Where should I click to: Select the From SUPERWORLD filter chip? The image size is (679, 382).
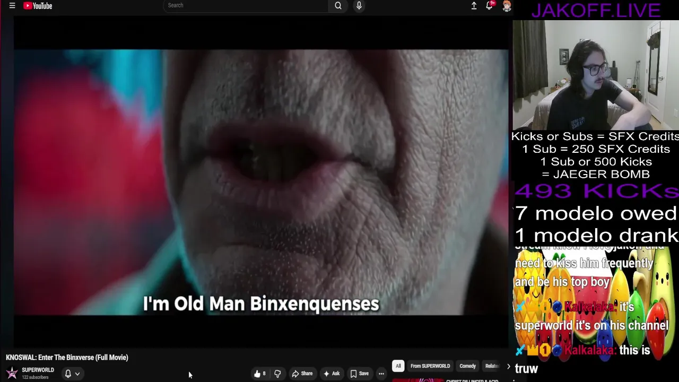[430, 366]
